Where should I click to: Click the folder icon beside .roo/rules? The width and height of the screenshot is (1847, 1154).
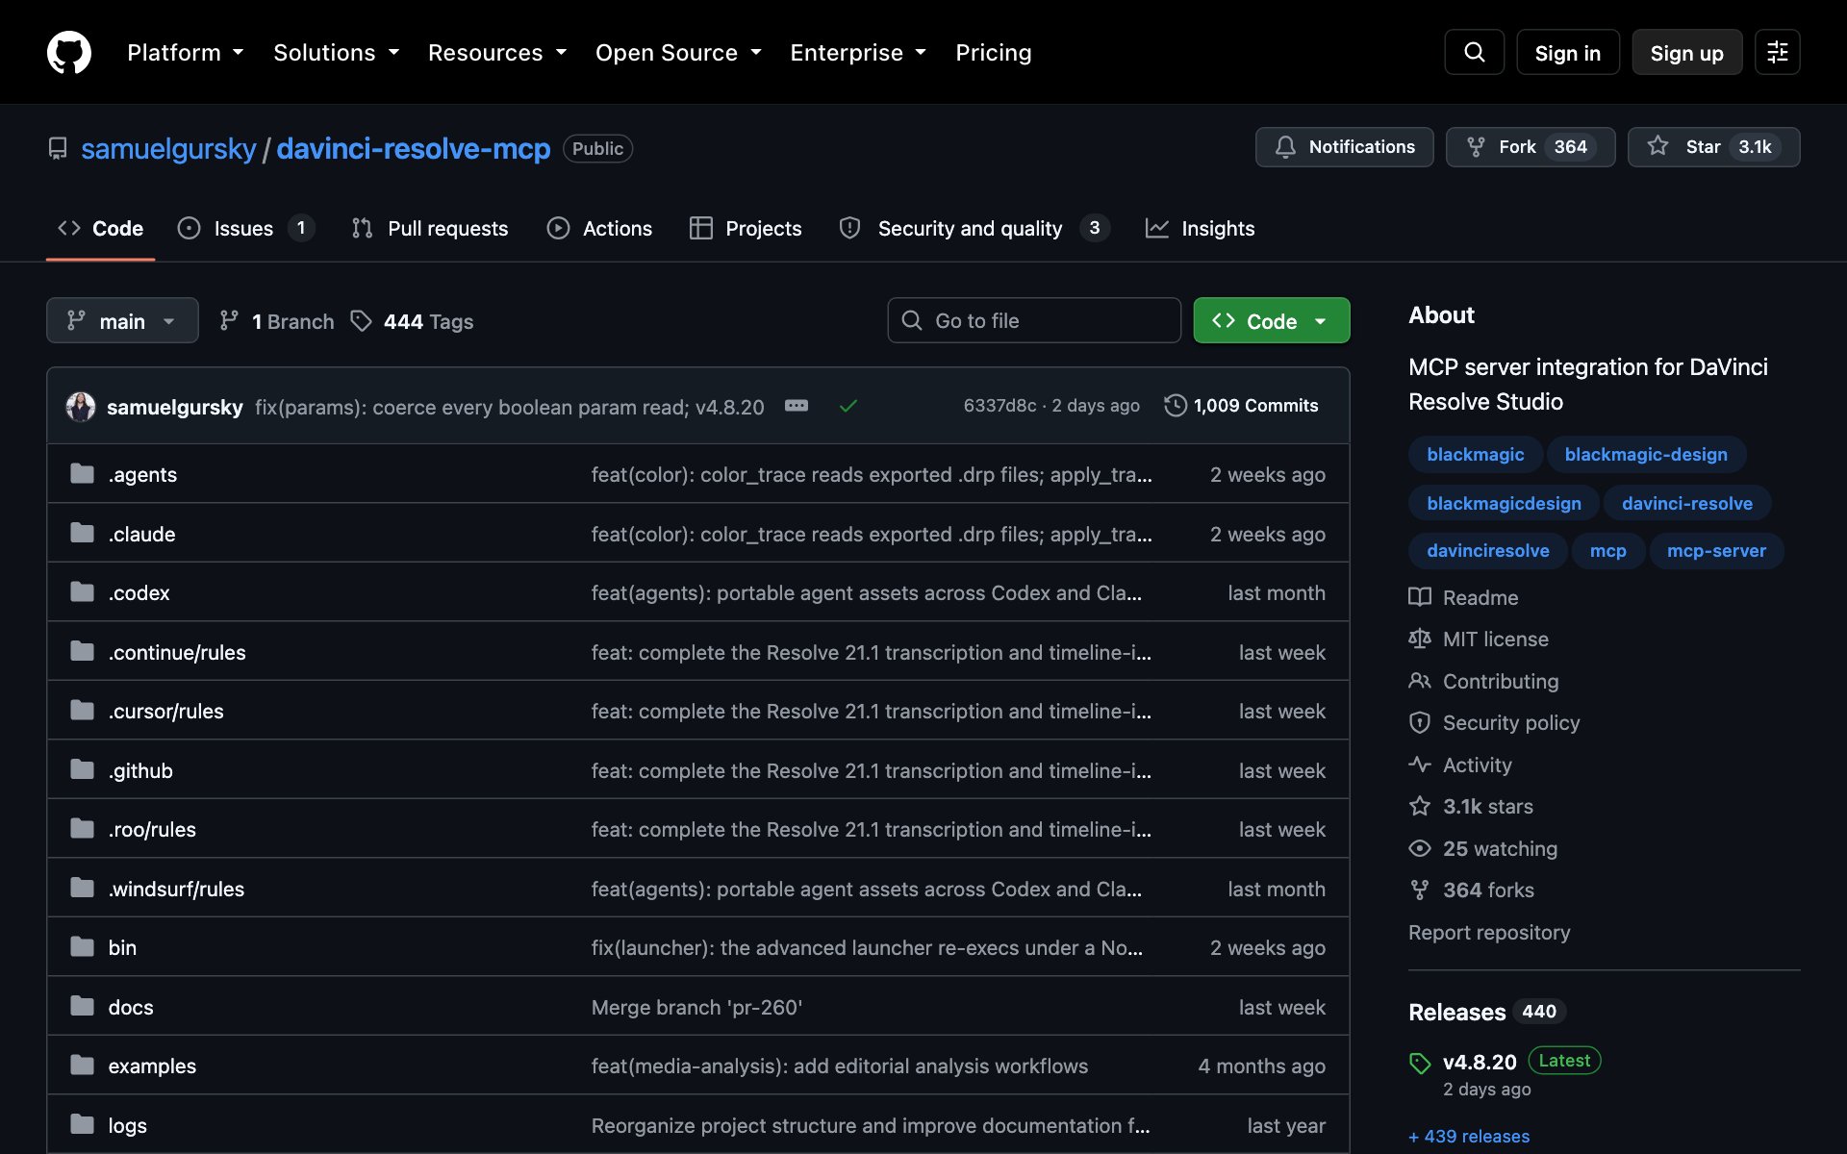pyautogui.click(x=83, y=828)
